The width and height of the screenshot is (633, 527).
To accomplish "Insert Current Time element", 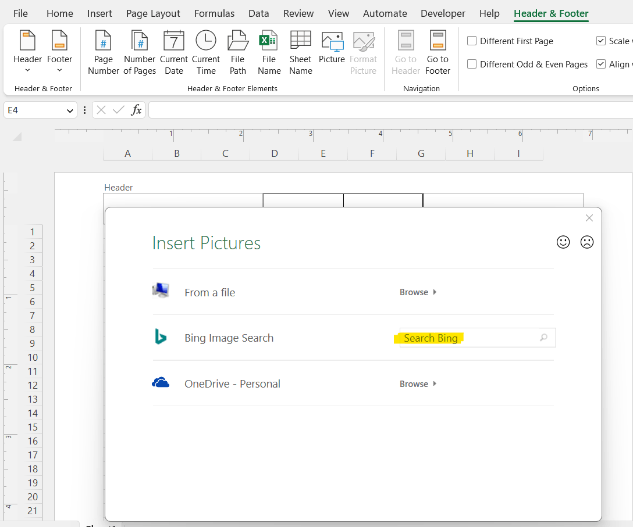I will pos(206,53).
